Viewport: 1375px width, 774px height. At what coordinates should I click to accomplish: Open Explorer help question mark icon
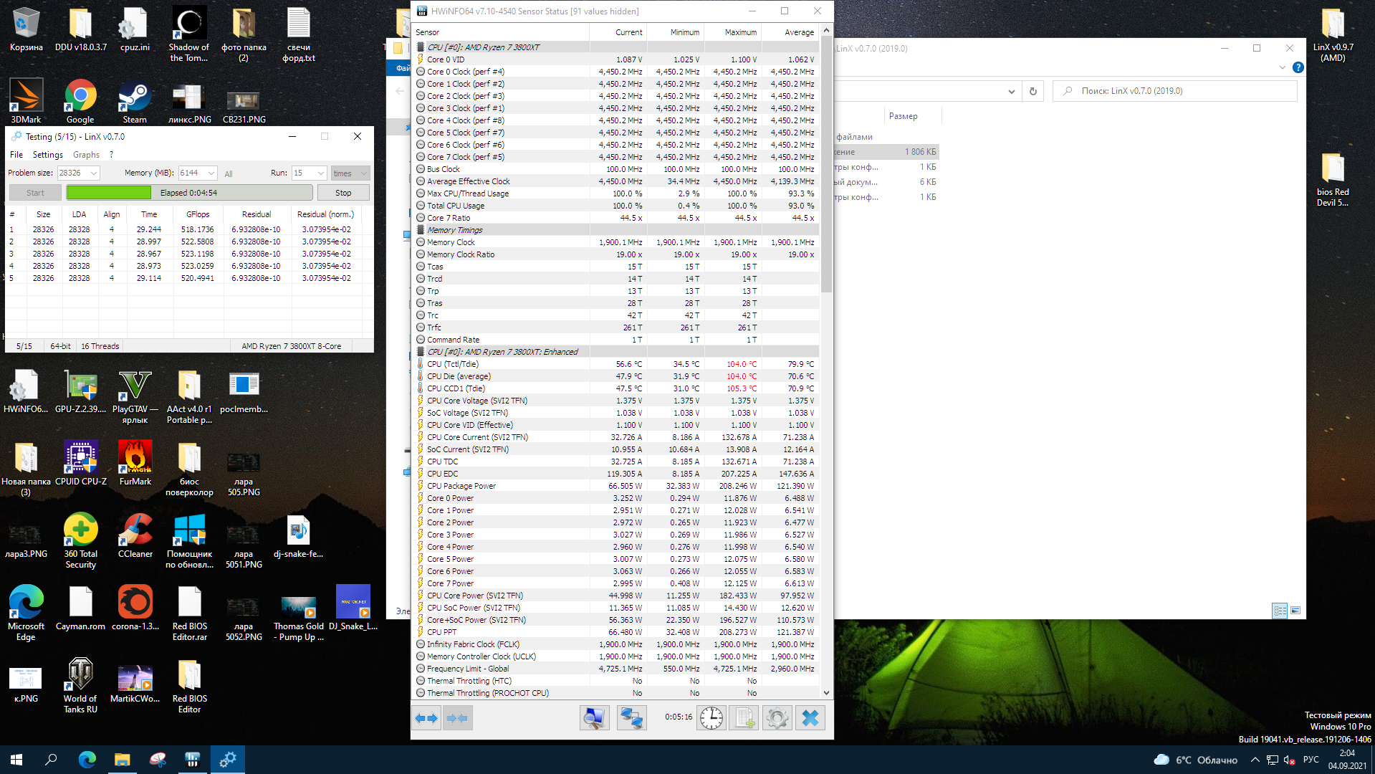[x=1298, y=67]
